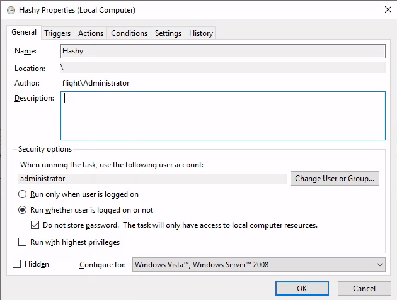Screen dimensions: 397x300
Task: Enable Run with highest privileges
Action: 22,242
